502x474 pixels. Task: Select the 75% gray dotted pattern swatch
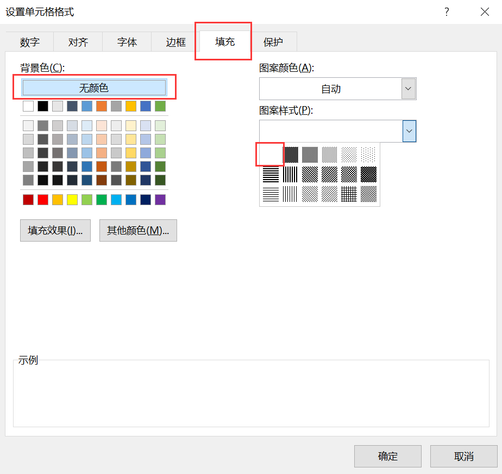click(290, 155)
